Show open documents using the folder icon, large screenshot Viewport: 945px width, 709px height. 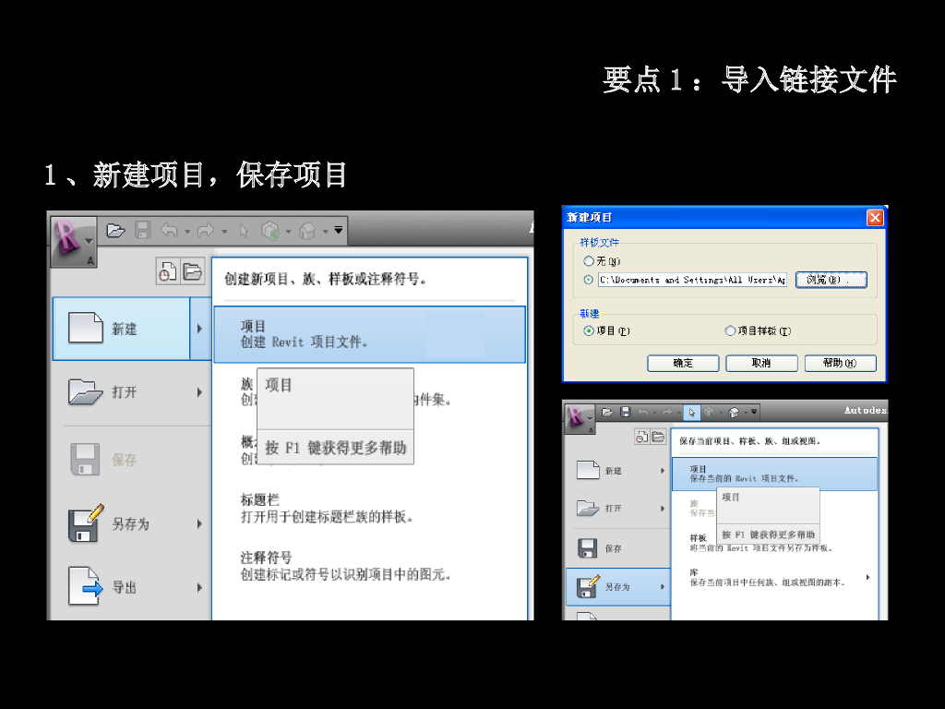[x=192, y=271]
